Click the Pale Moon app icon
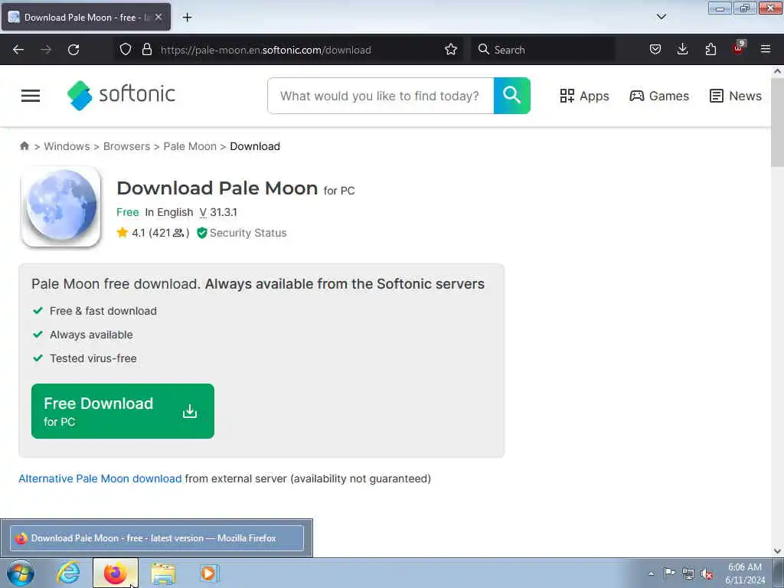The width and height of the screenshot is (784, 588). pyautogui.click(x=61, y=207)
